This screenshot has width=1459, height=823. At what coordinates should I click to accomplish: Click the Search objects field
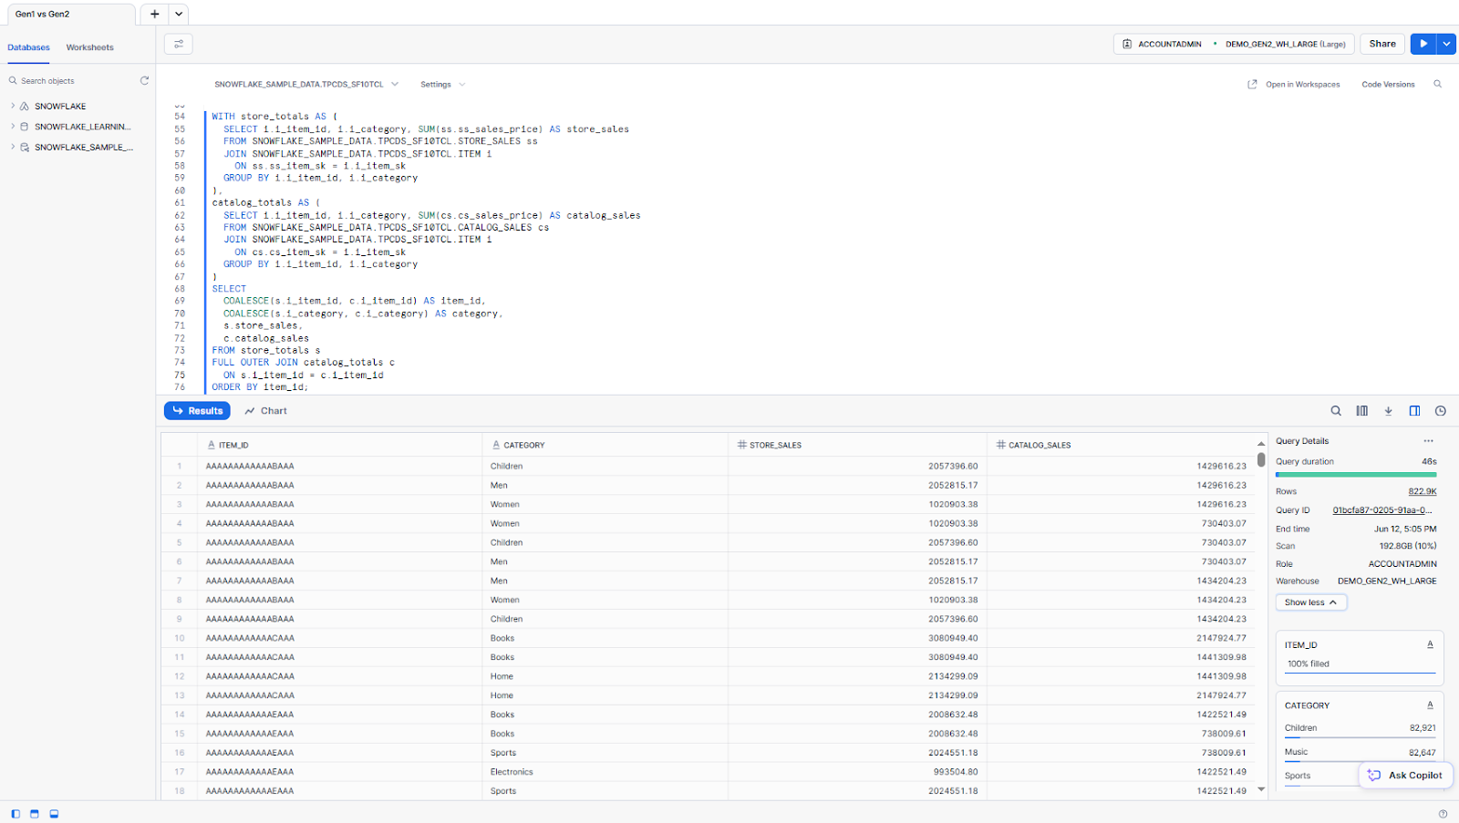[x=78, y=81]
